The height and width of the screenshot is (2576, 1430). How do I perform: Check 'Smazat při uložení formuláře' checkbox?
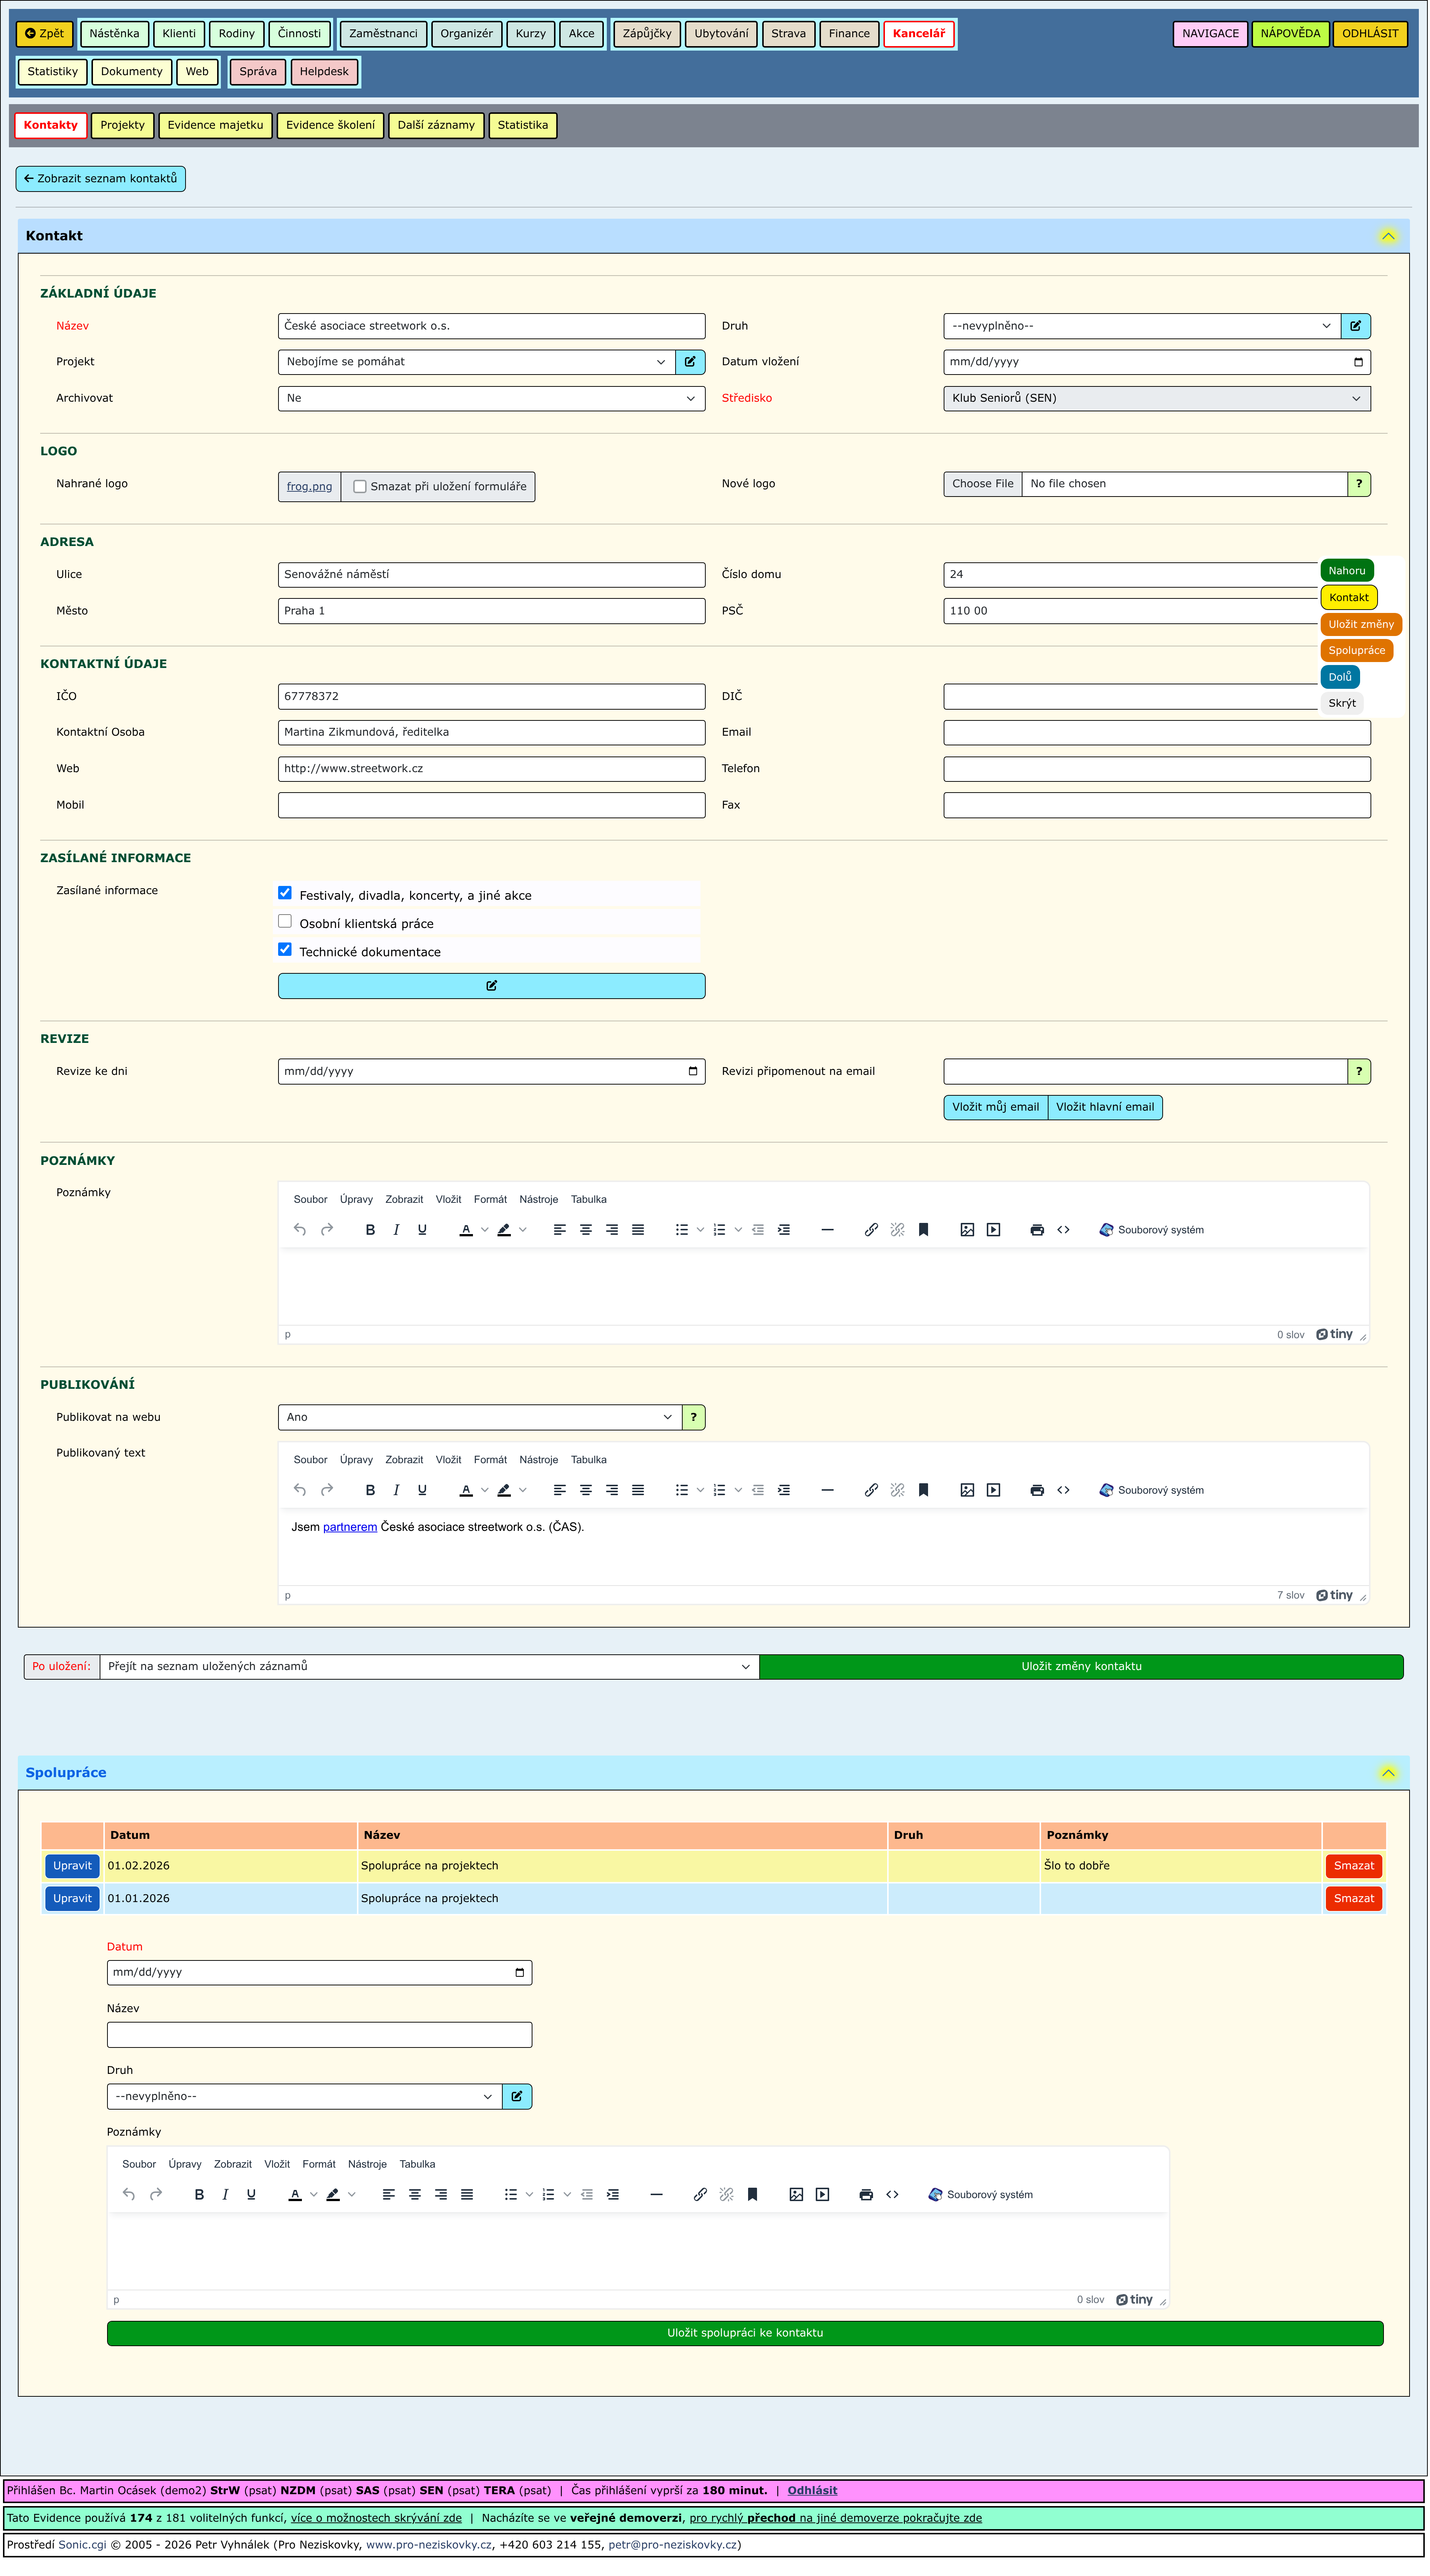[x=360, y=487]
